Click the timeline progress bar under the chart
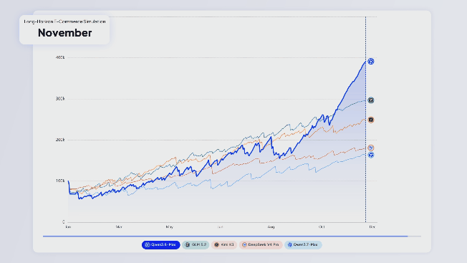Image resolution: width=467 pixels, height=263 pixels. point(232,236)
